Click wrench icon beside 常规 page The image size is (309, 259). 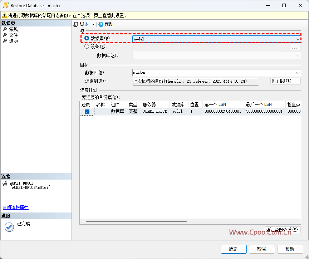click(5, 29)
